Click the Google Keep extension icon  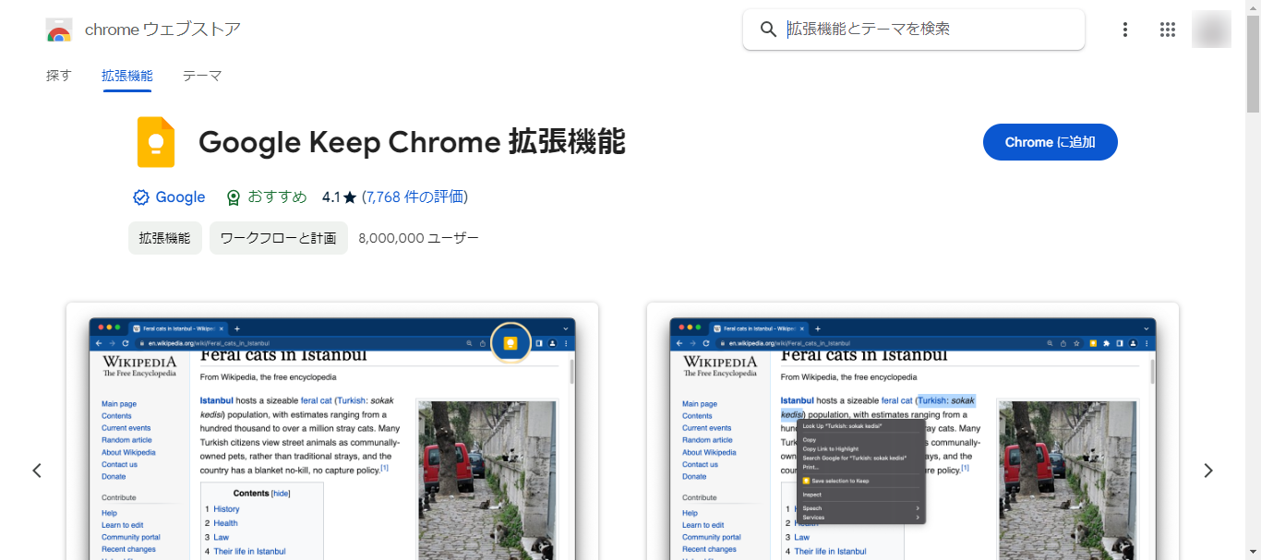155,141
